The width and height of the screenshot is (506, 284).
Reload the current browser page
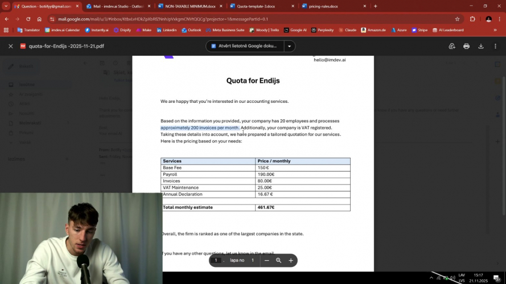pos(28,19)
